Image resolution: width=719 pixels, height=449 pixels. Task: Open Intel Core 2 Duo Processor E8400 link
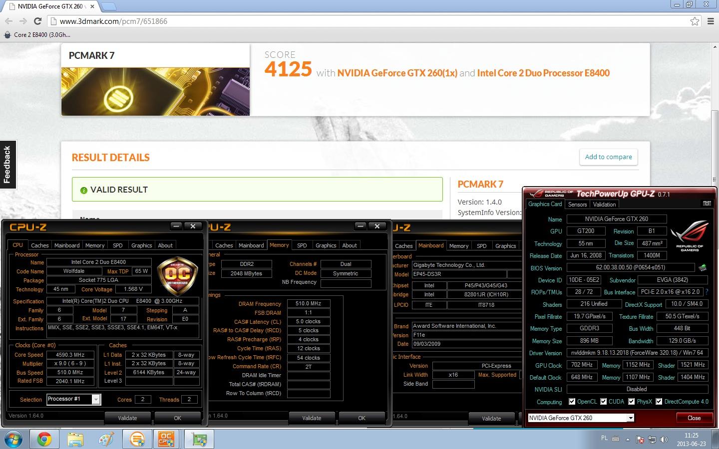click(543, 73)
